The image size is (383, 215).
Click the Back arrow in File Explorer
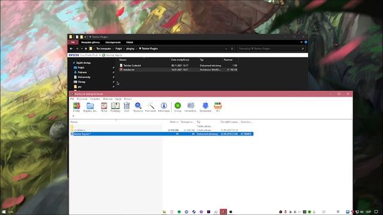click(71, 49)
